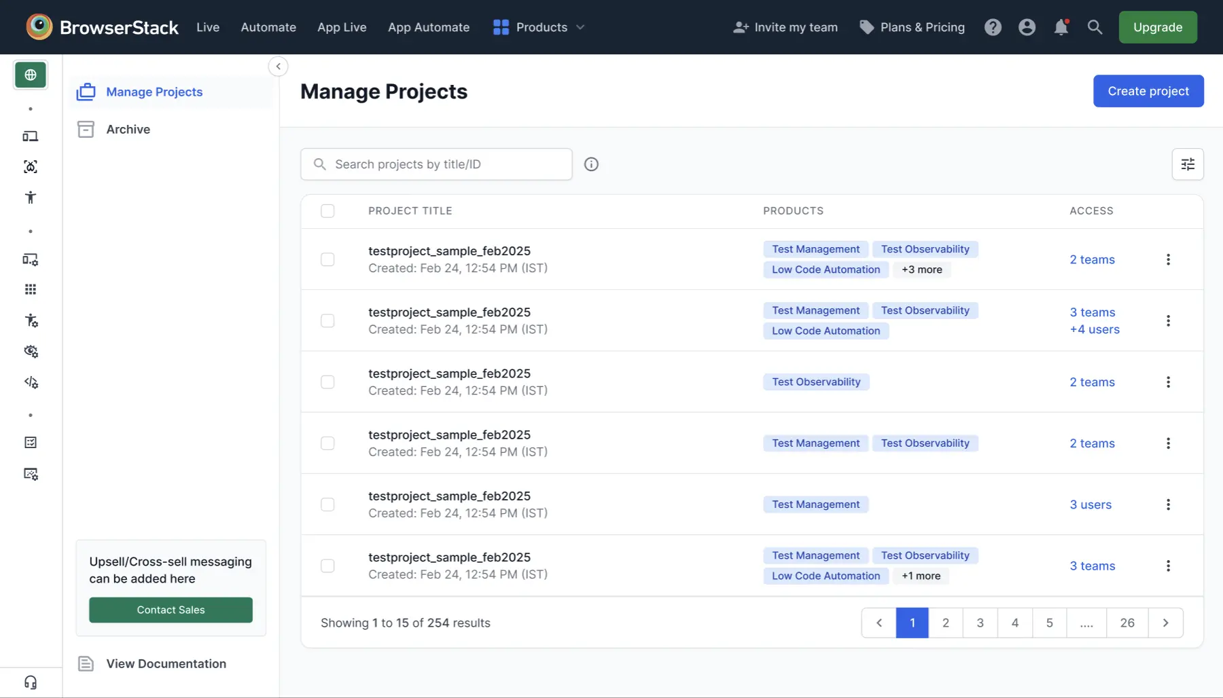
Task: Click the PROJECT TITLE column header
Action: coord(410,210)
